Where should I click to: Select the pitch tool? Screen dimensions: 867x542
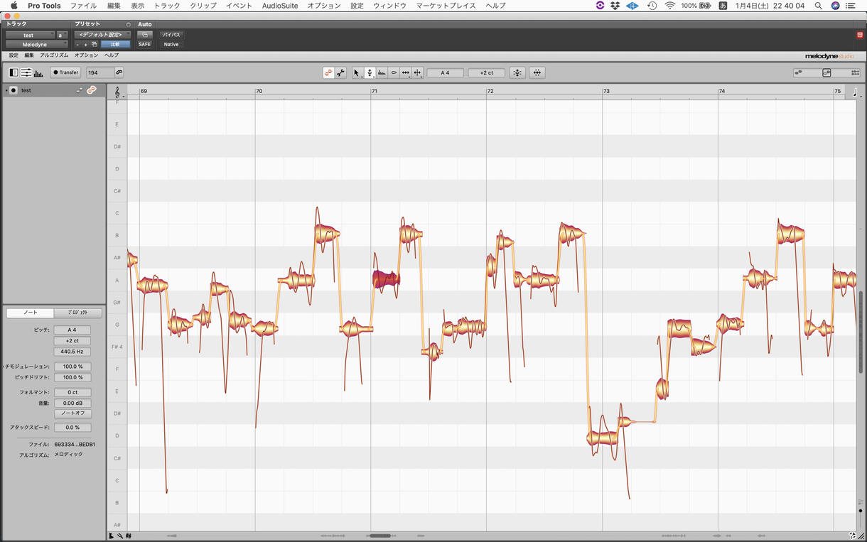pos(370,72)
